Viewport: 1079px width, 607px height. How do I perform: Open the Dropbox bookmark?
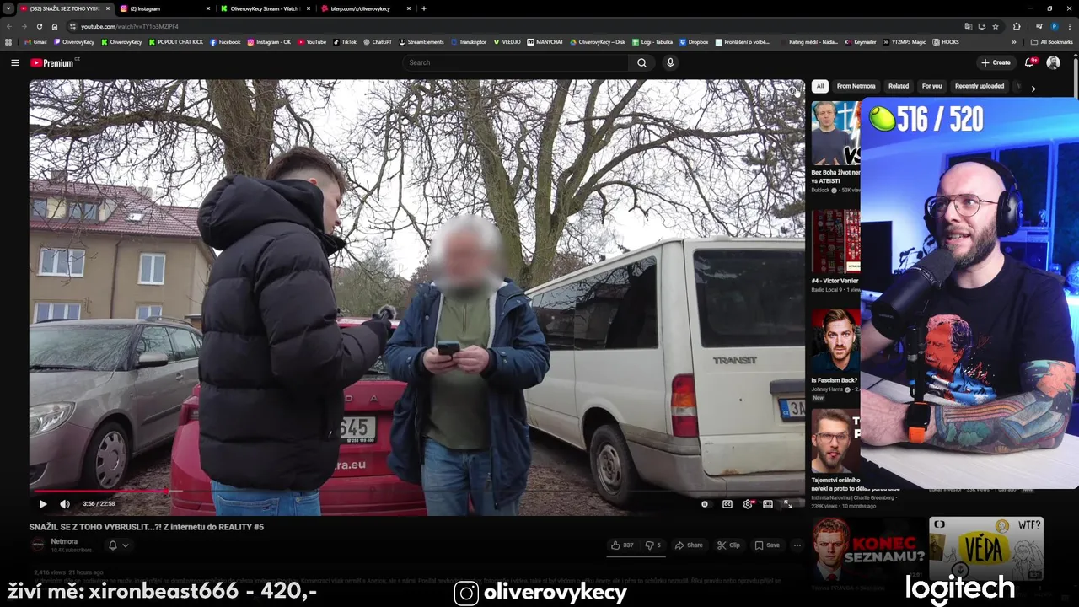click(694, 41)
